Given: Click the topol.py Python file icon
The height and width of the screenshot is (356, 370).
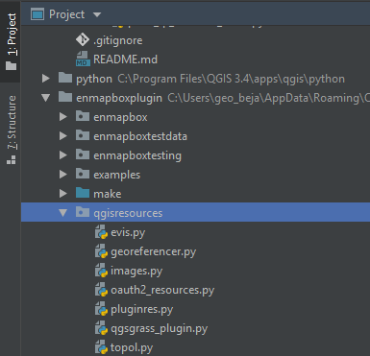Looking at the screenshot, I should point(101,347).
